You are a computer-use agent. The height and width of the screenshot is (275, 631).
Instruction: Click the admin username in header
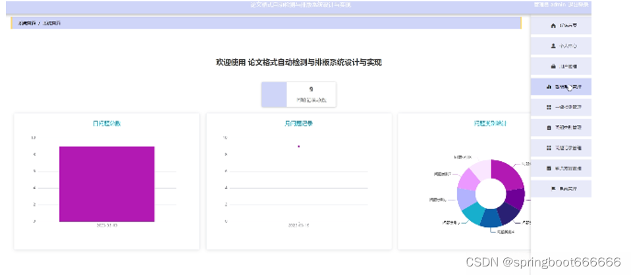(558, 5)
